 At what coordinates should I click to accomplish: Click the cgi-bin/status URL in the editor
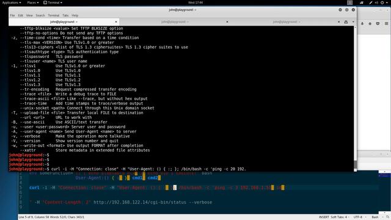[140, 202]
